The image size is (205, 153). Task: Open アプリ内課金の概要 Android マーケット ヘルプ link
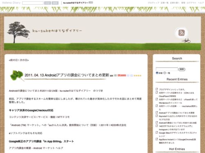pos(36,148)
